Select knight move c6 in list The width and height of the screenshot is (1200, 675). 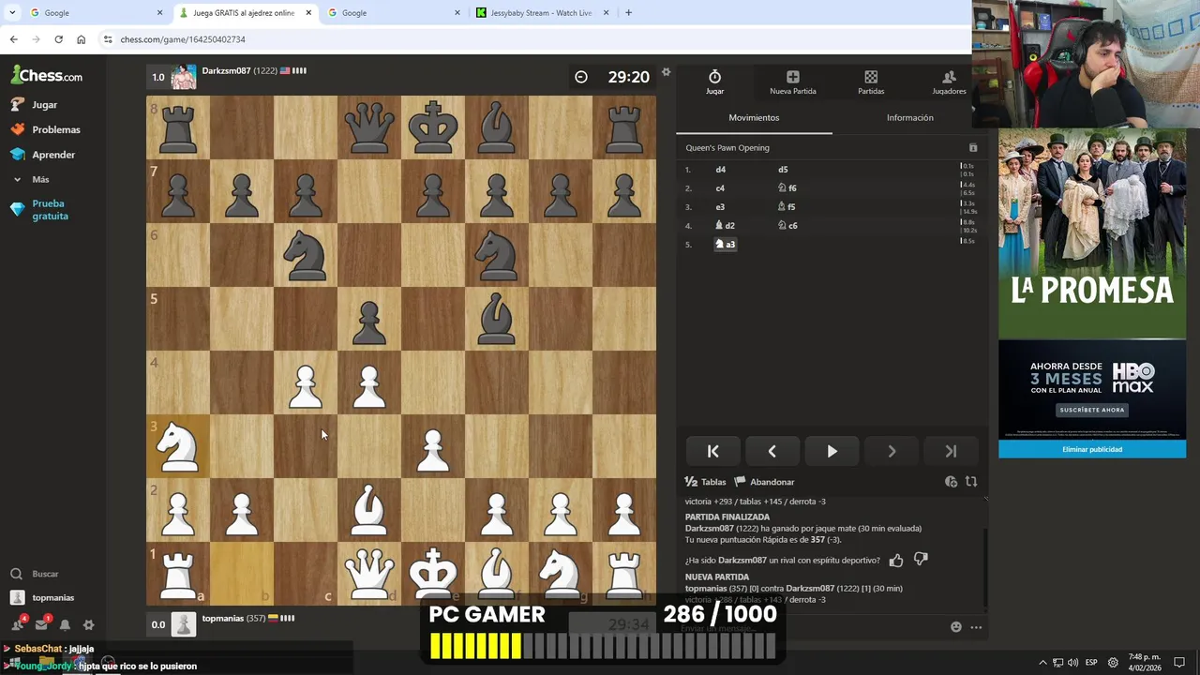pyautogui.click(x=787, y=226)
